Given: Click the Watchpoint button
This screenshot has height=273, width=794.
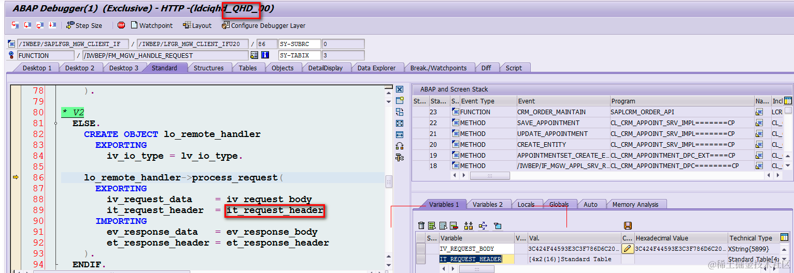Looking at the screenshot, I should (x=152, y=25).
